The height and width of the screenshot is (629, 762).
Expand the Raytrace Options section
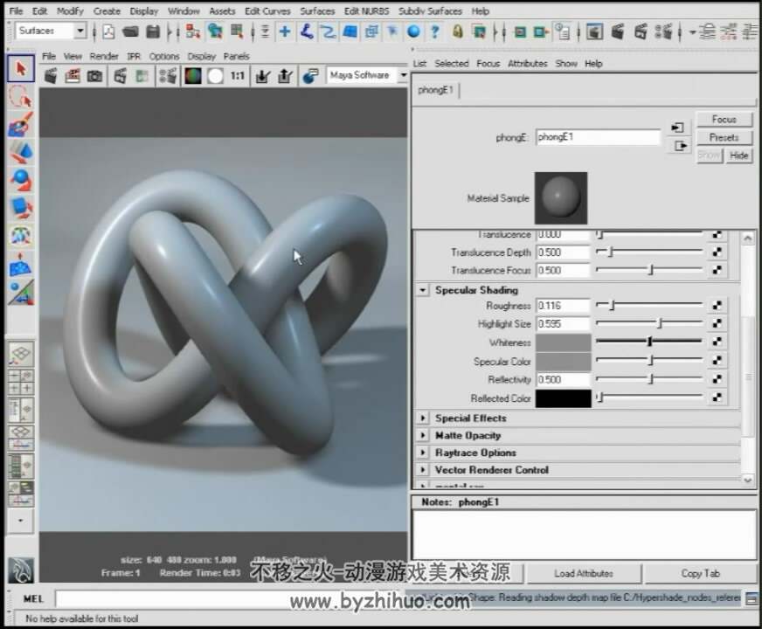coord(423,453)
